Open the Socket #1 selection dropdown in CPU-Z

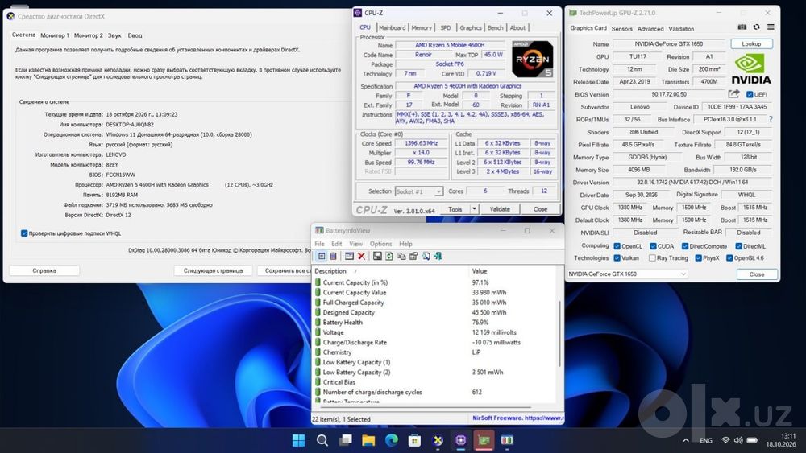(438, 191)
